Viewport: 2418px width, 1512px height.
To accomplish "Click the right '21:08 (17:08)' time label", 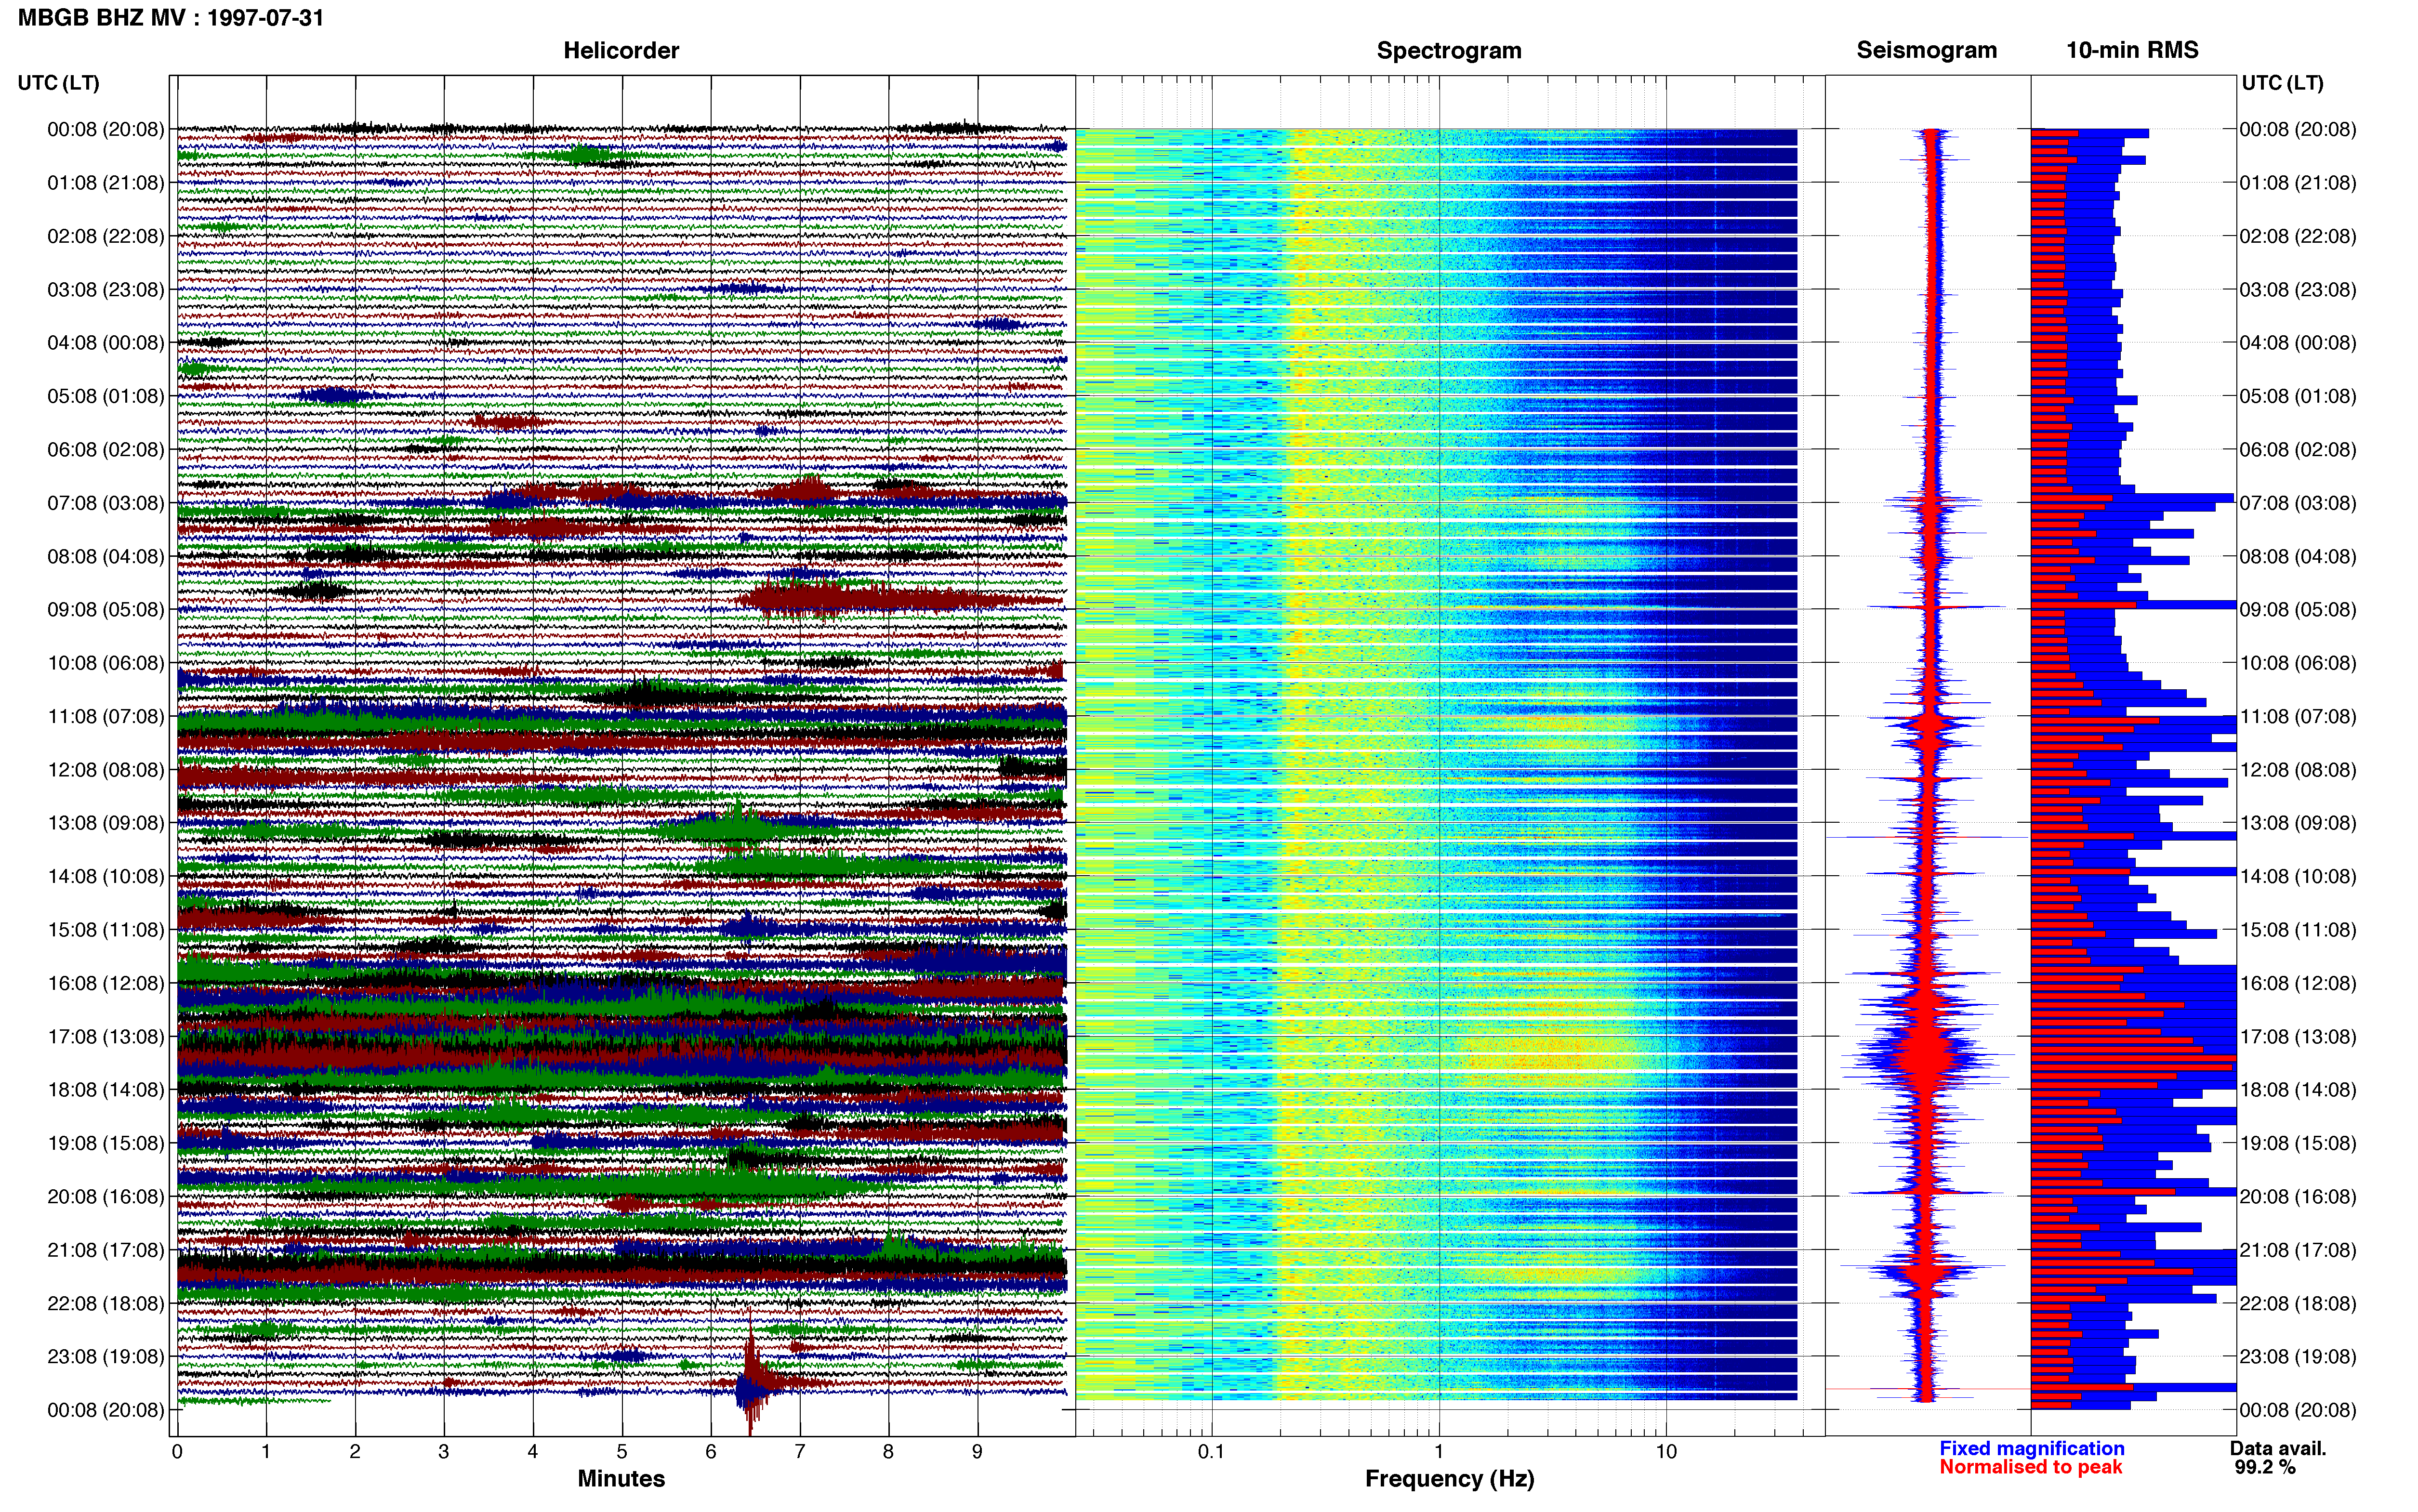I will [x=2298, y=1250].
